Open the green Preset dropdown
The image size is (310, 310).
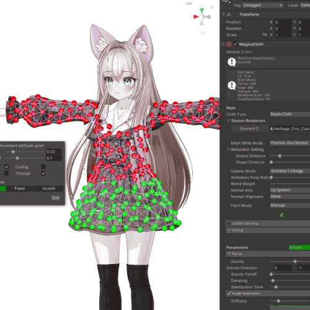coord(299,247)
